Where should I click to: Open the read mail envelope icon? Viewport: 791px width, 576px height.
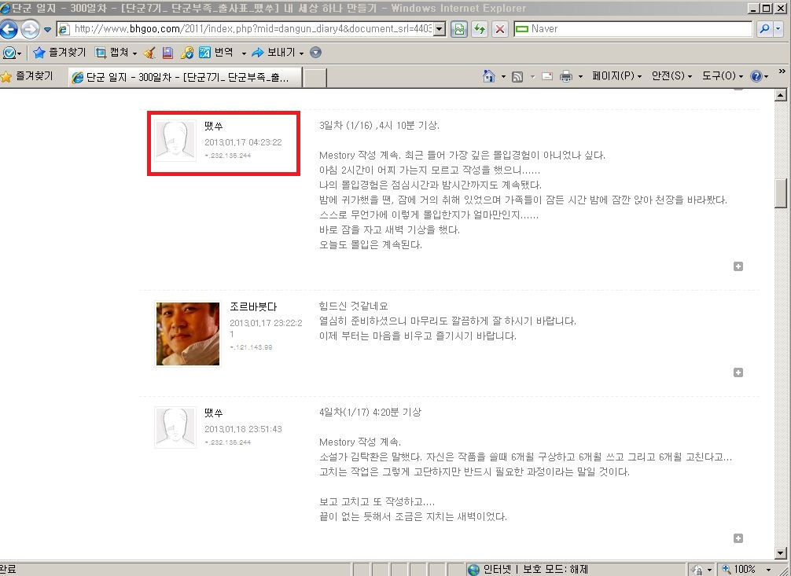tap(546, 77)
